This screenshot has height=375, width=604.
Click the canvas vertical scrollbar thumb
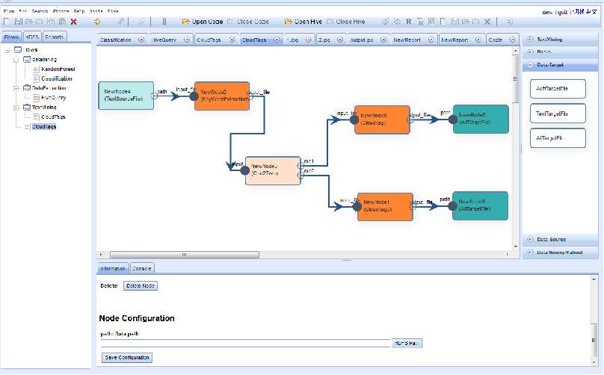[x=515, y=78]
